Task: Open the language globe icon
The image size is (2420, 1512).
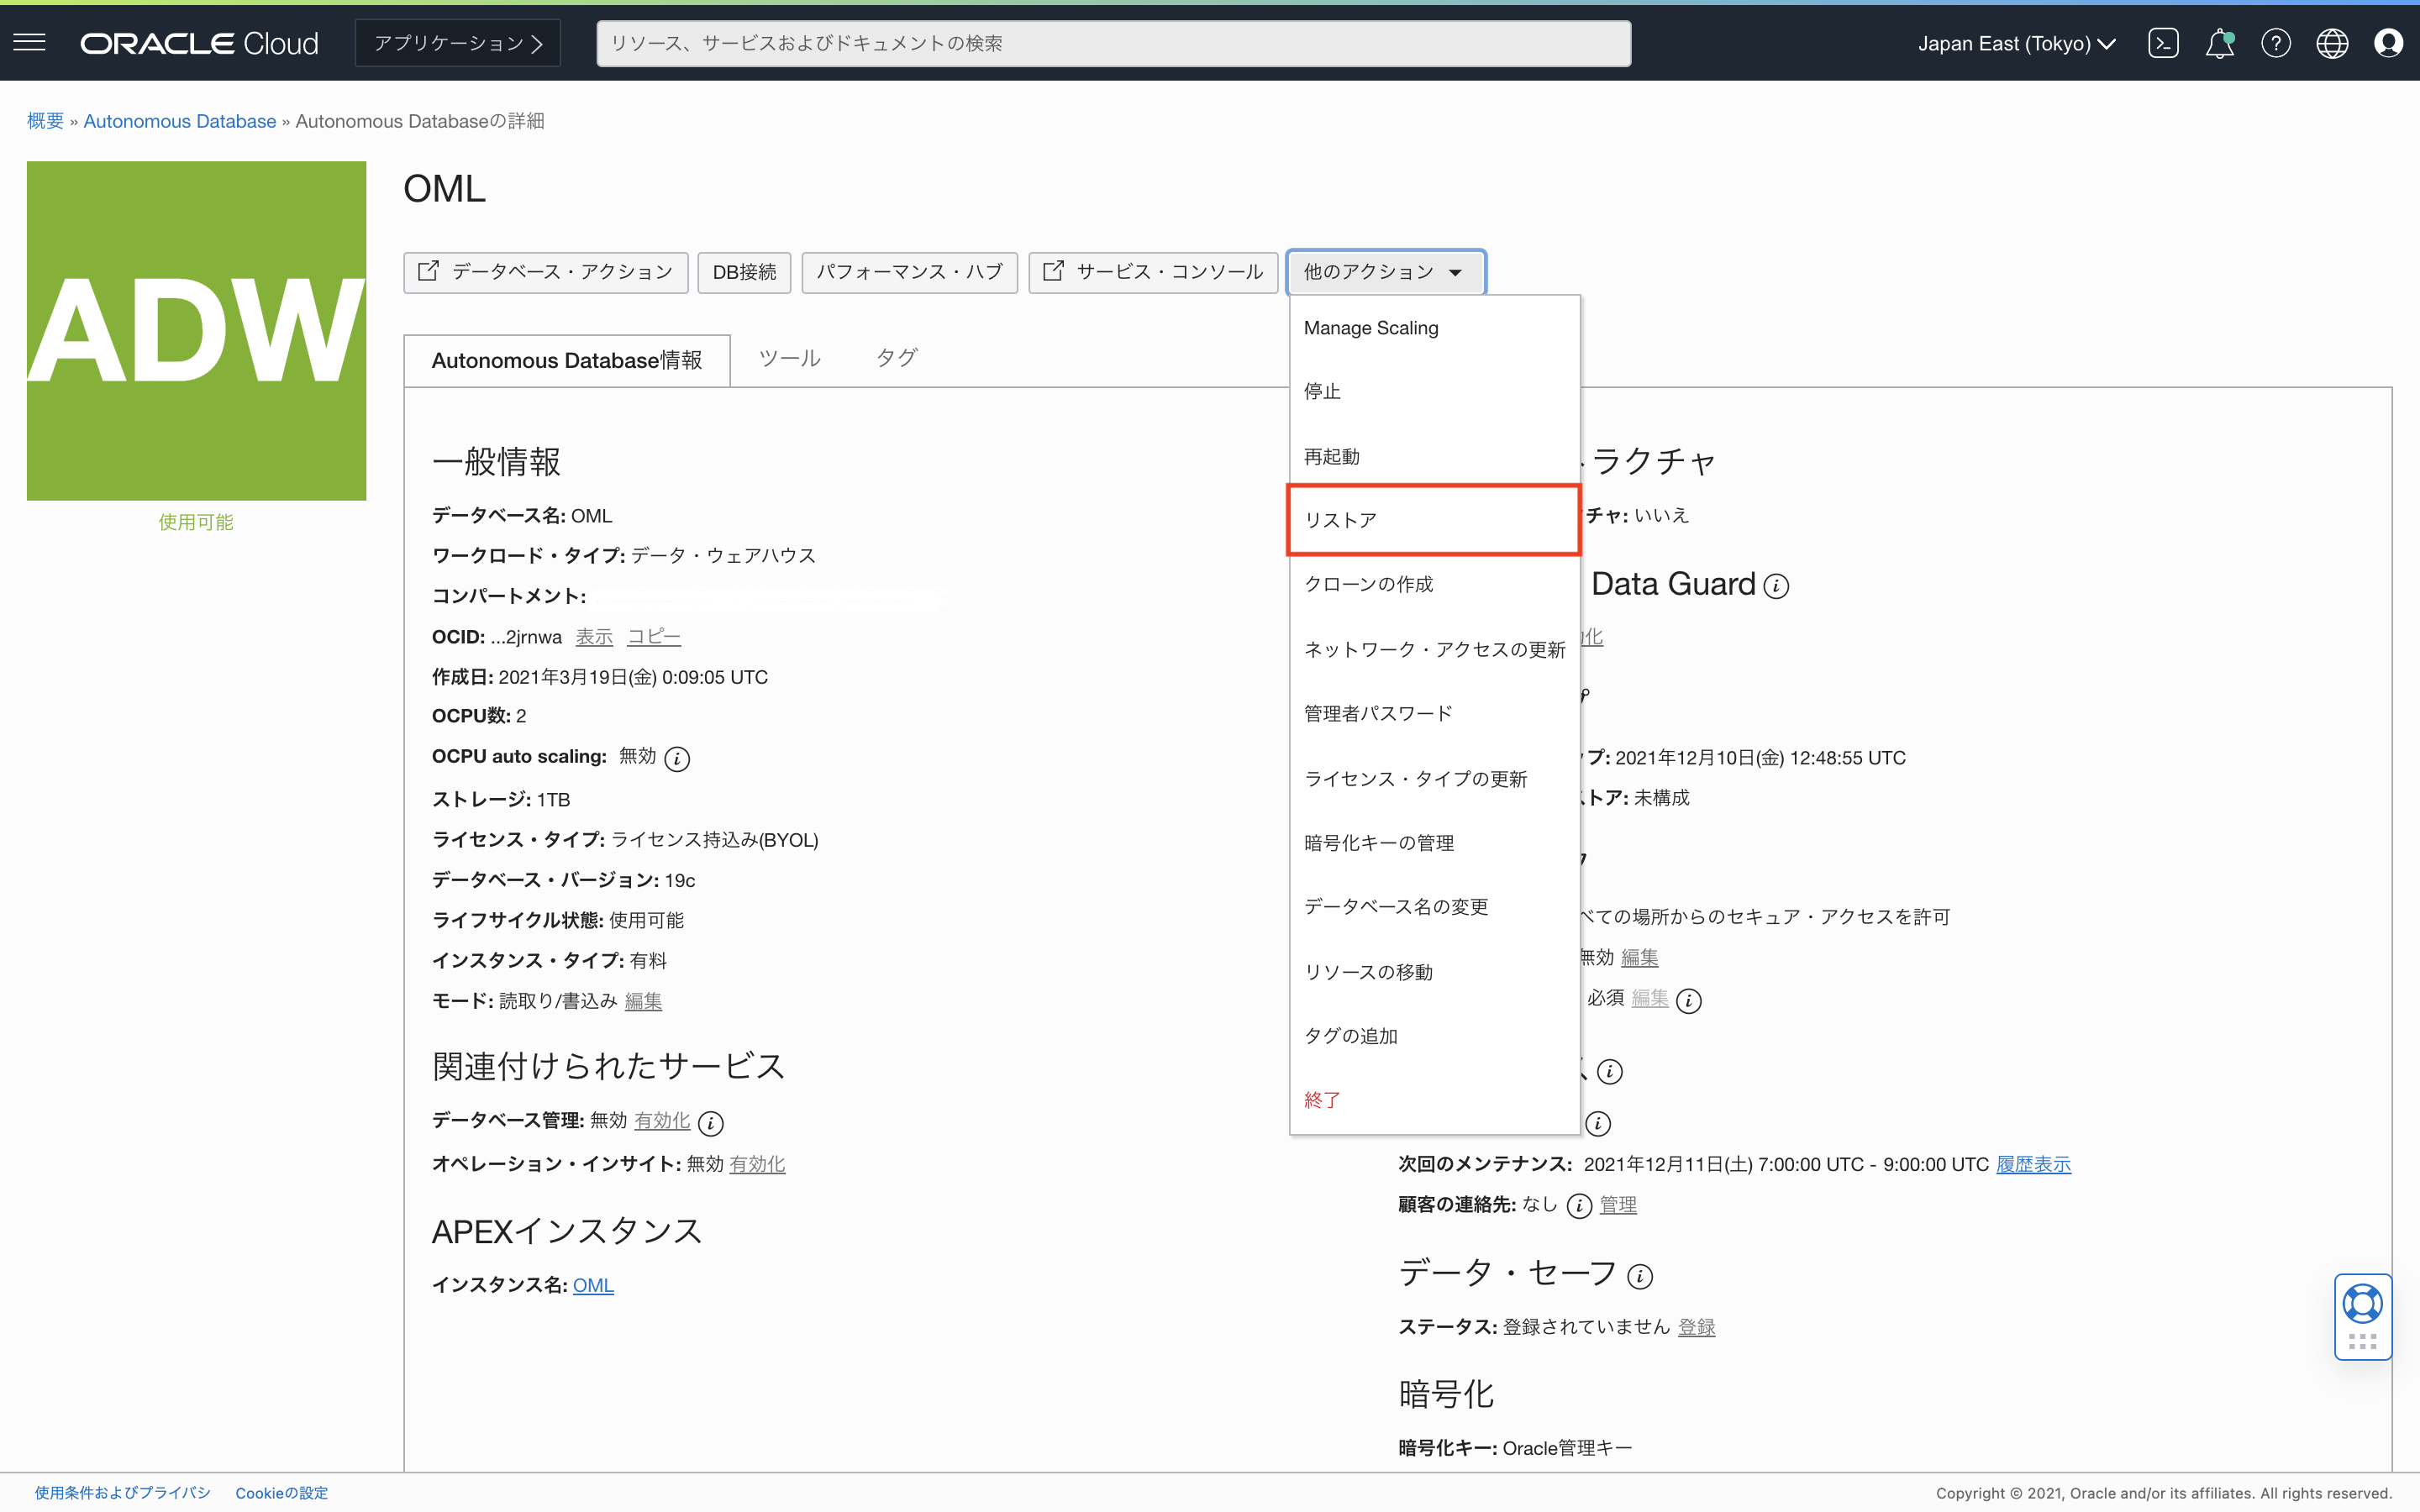Action: pyautogui.click(x=2332, y=43)
